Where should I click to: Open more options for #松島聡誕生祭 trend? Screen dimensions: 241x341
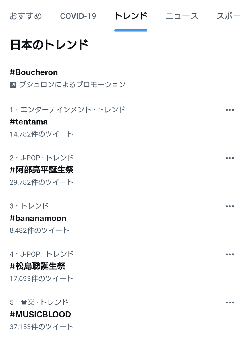pyautogui.click(x=230, y=254)
